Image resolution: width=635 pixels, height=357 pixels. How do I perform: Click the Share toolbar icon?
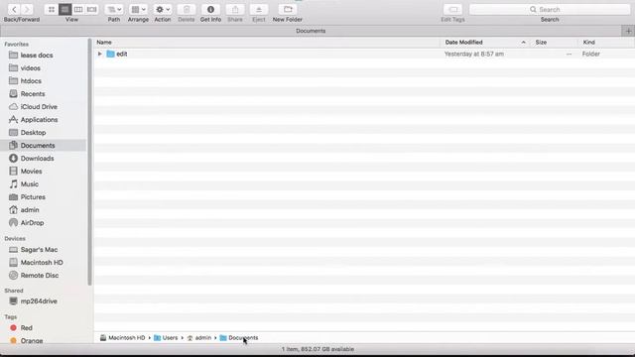point(235,9)
